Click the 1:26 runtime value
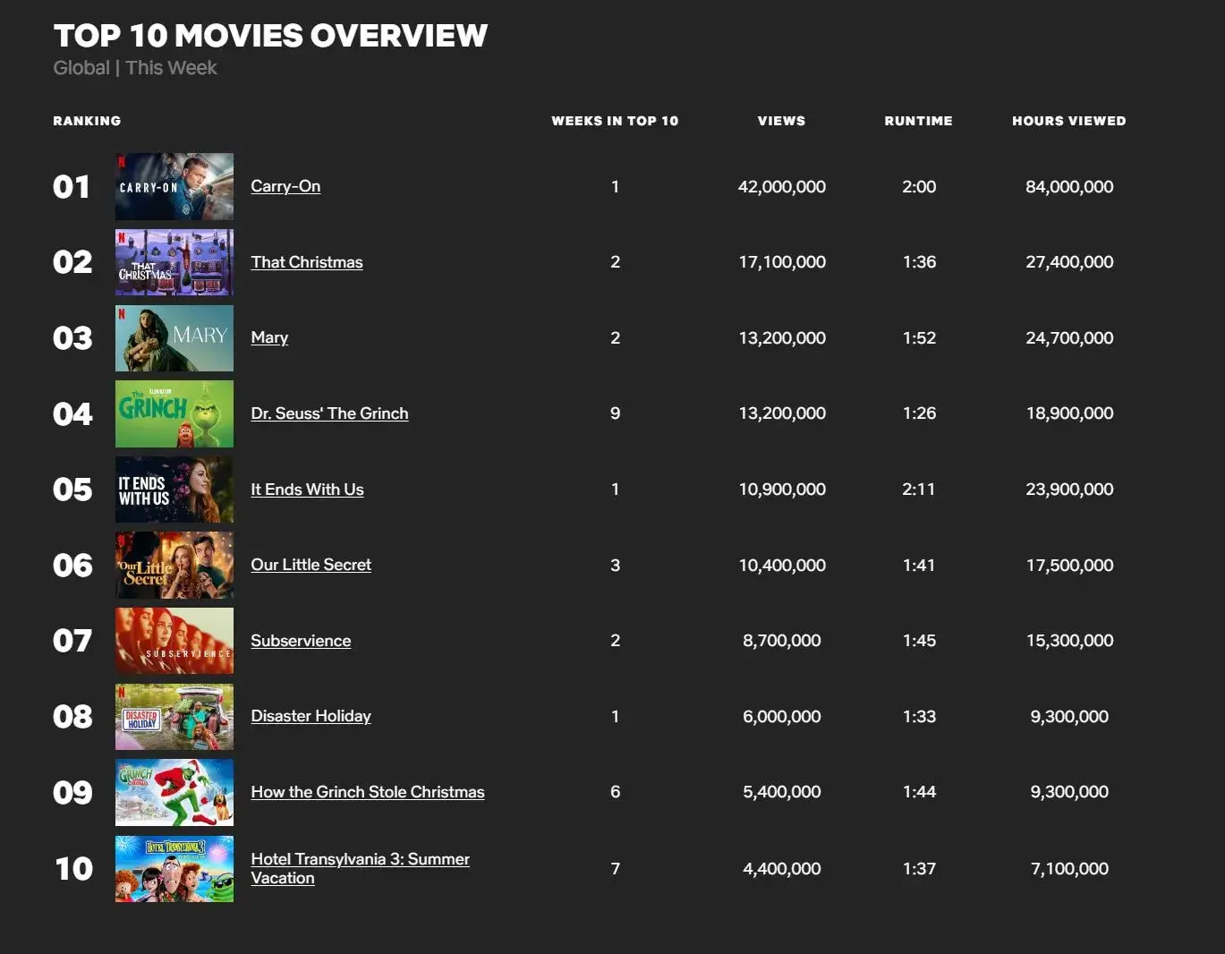 [x=919, y=413]
